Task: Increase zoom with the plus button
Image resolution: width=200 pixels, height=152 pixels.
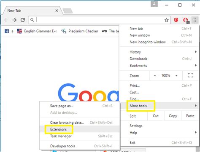Action: [x=176, y=76]
